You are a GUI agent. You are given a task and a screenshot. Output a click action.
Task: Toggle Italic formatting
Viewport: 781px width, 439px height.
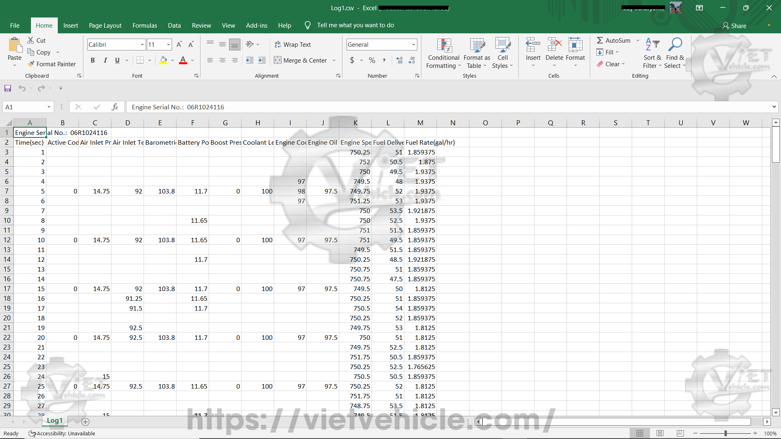click(105, 60)
